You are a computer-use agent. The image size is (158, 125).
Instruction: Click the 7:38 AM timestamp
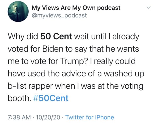click(x=19, y=118)
